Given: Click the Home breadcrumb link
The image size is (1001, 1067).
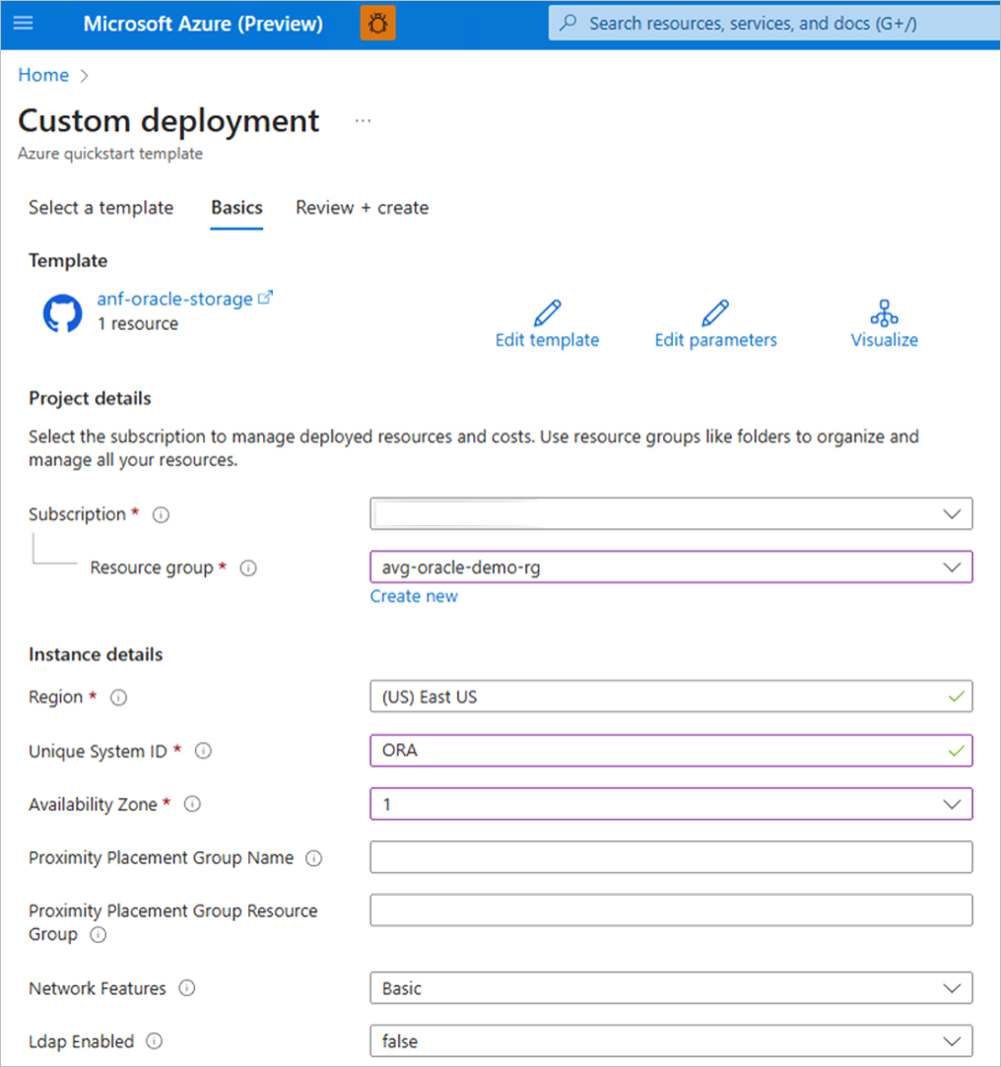Looking at the screenshot, I should 43,75.
